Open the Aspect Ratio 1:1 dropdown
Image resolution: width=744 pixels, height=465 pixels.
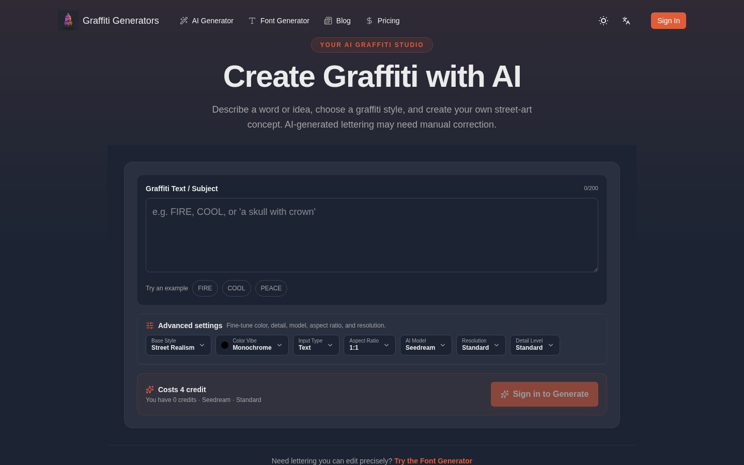[x=369, y=345]
